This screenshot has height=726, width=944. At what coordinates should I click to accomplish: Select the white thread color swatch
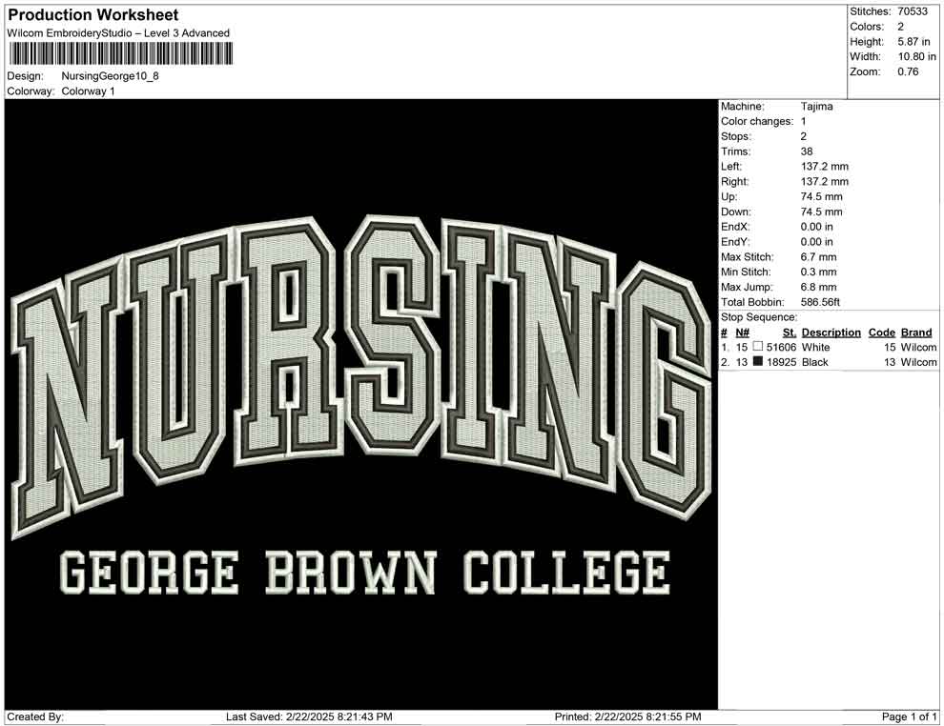(758, 347)
